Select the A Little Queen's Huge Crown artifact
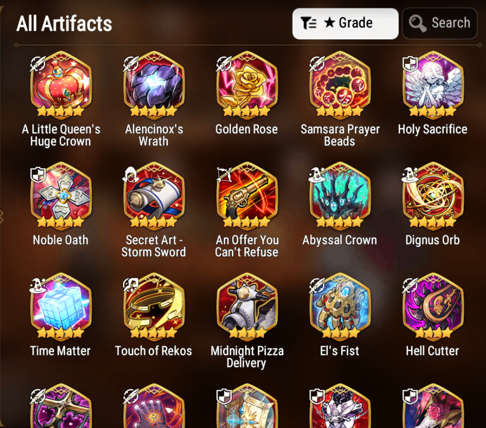 (61, 85)
